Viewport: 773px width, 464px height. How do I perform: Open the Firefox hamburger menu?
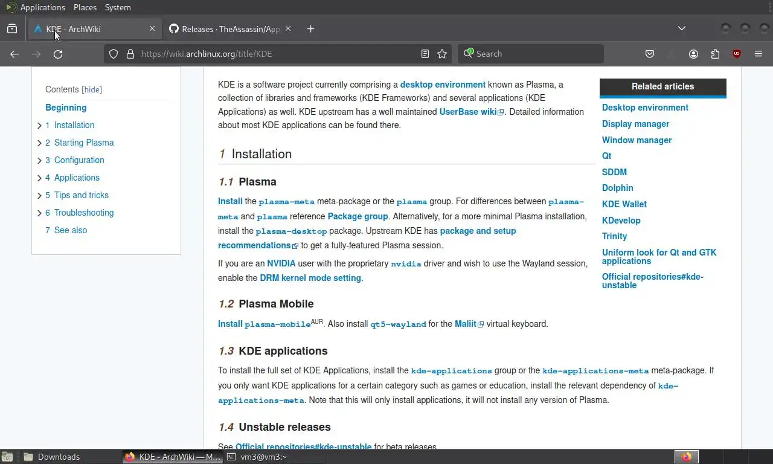point(759,54)
